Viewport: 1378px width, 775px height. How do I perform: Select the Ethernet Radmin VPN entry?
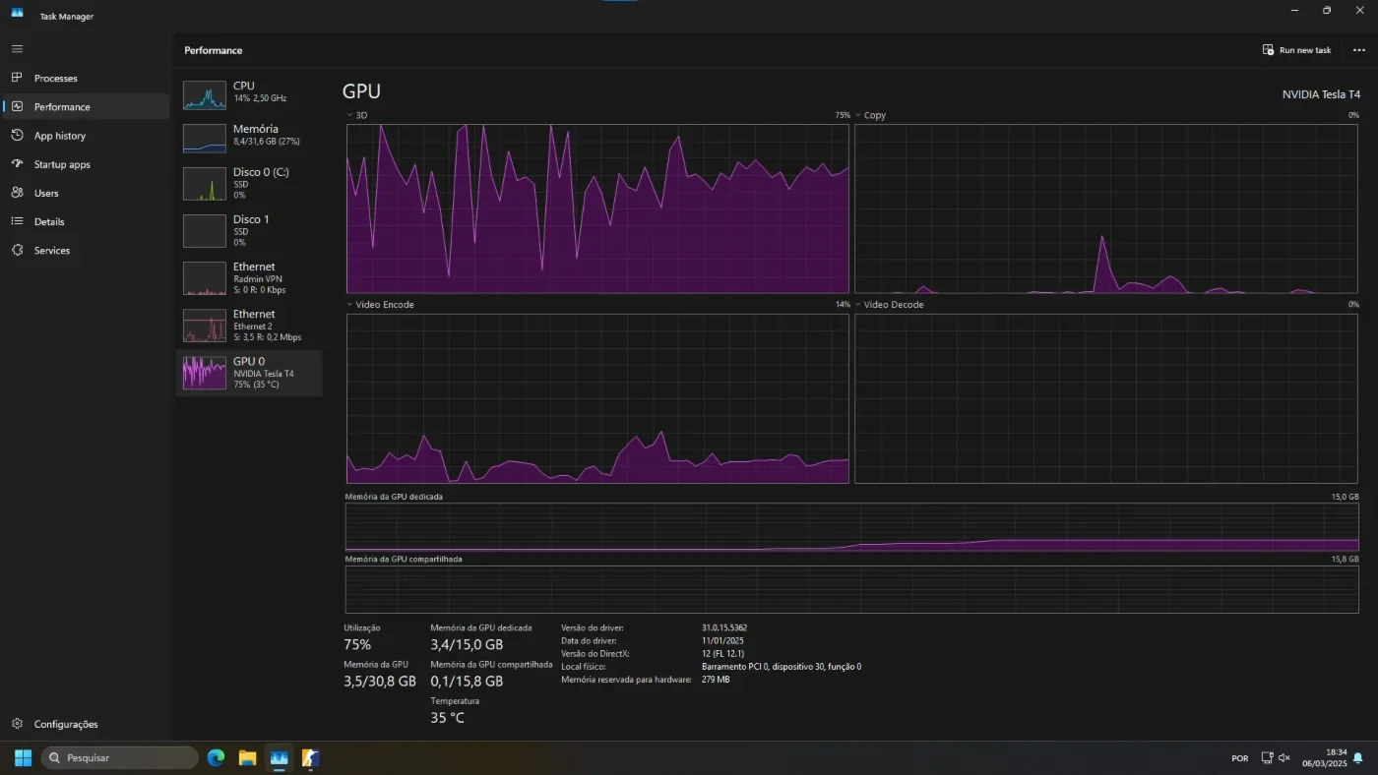point(249,278)
